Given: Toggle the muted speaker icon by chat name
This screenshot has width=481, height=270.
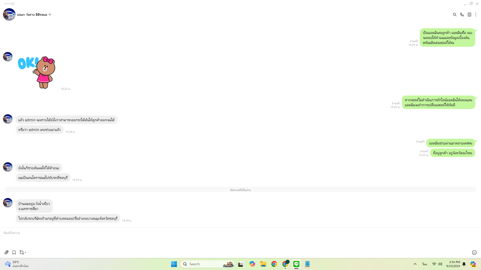Looking at the screenshot, I should click(50, 14).
